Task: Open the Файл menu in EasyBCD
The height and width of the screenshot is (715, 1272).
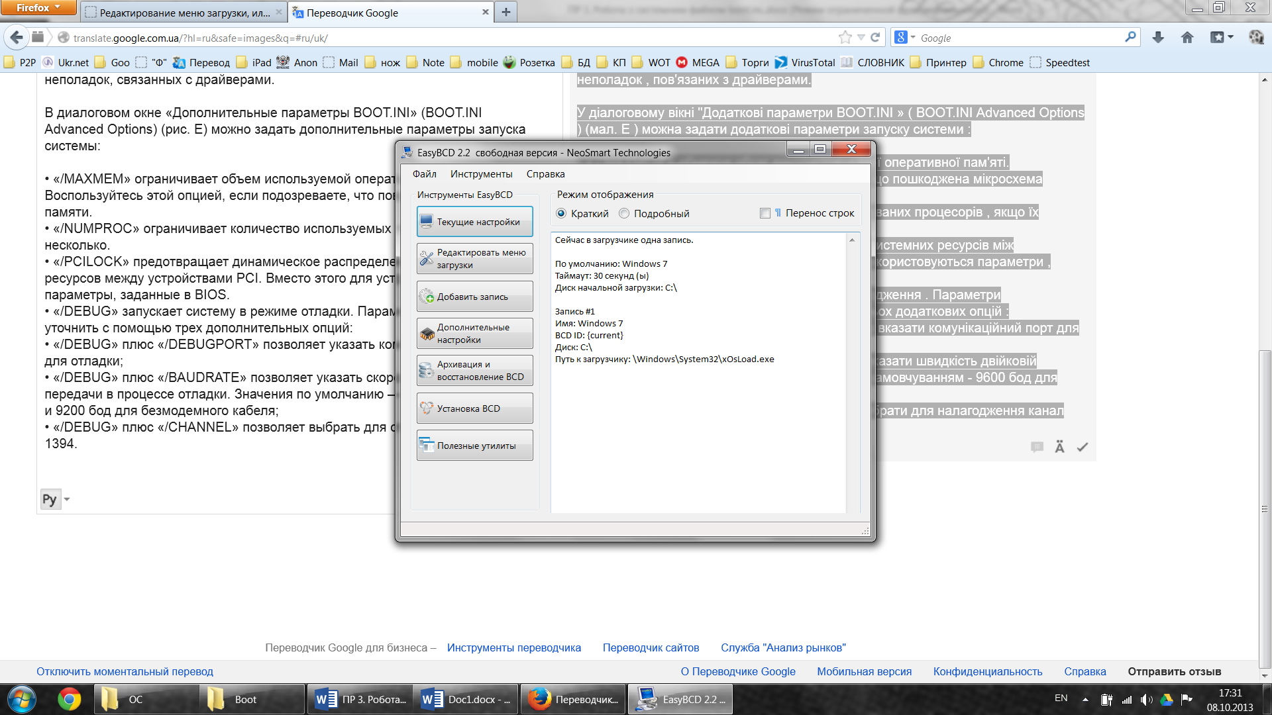Action: pyautogui.click(x=424, y=174)
